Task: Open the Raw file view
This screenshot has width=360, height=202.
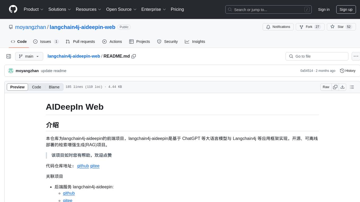Action: coord(326,87)
